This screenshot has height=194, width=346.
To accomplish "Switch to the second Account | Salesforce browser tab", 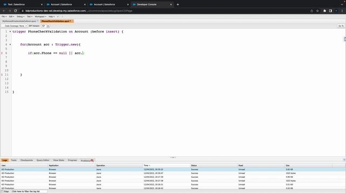I will (109, 4).
